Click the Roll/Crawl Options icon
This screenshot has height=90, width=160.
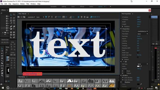pos(21,17)
